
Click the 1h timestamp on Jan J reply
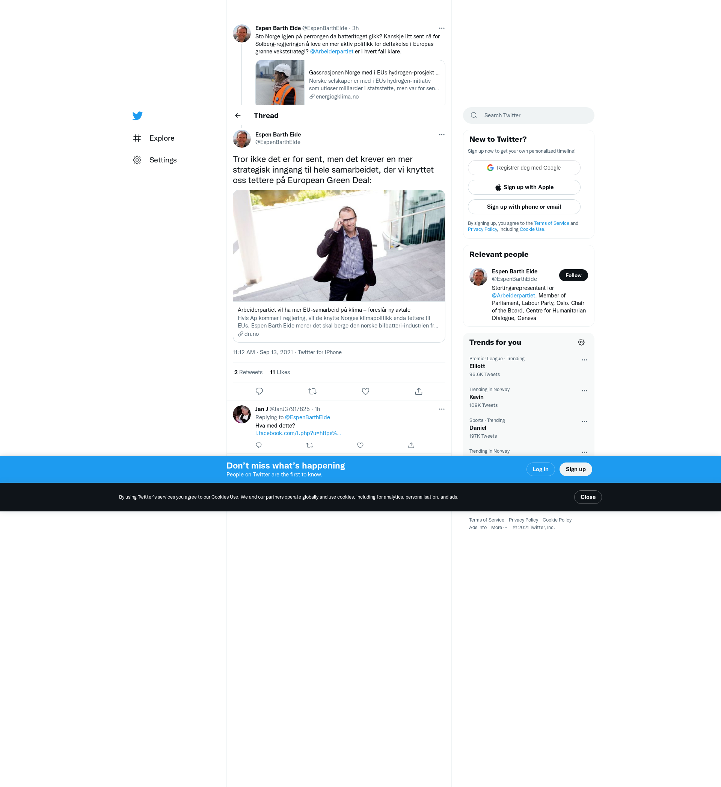(317, 409)
